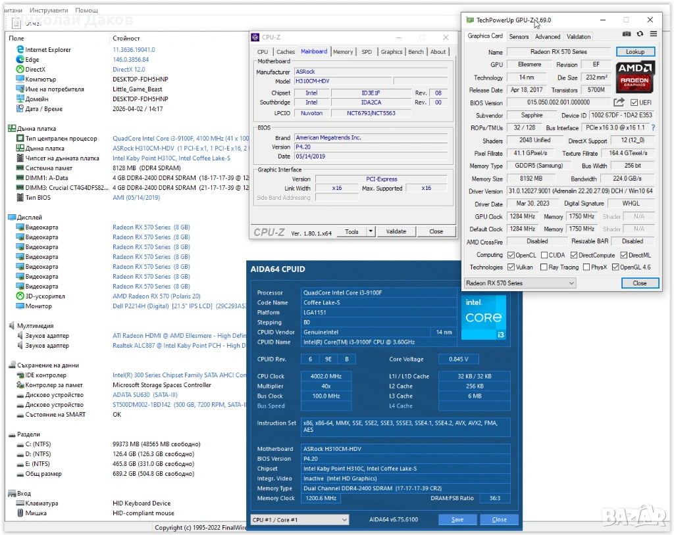674x535 pixels.
Task: Click the Lookup button in GPU-Z
Action: (x=635, y=52)
